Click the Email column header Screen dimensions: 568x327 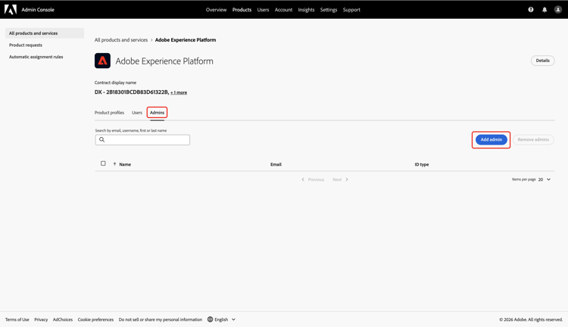tap(276, 164)
